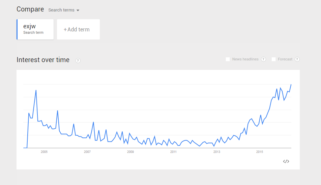Click help icon next to News headlines
This screenshot has height=185, width=321.
tap(263, 59)
